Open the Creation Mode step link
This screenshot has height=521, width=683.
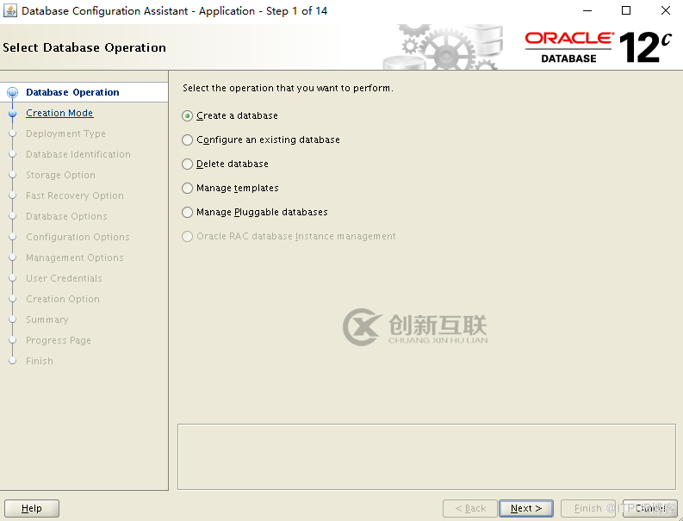(x=59, y=113)
